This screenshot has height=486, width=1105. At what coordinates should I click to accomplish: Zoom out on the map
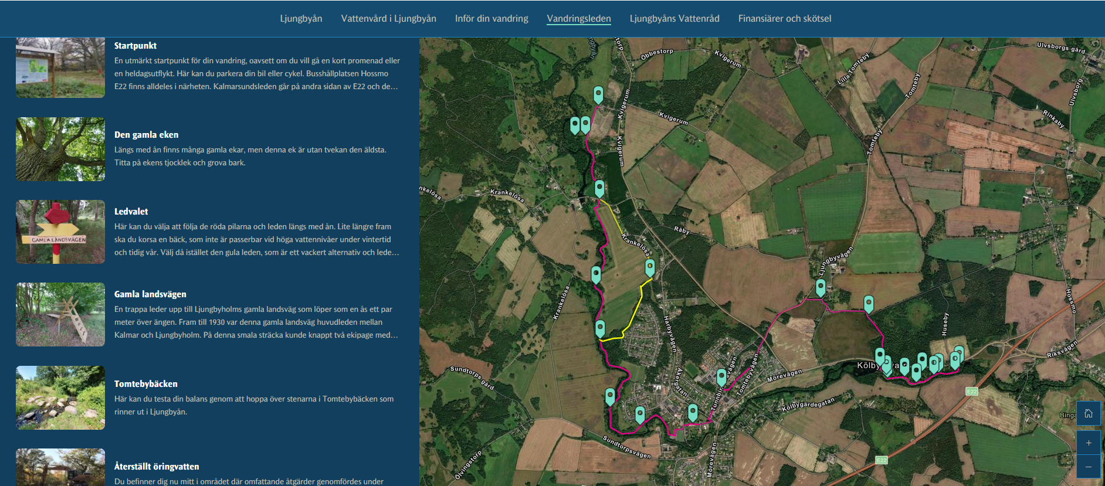click(1088, 467)
